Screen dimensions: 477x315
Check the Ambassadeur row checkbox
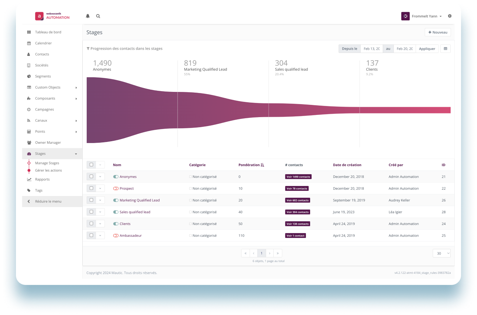click(91, 235)
